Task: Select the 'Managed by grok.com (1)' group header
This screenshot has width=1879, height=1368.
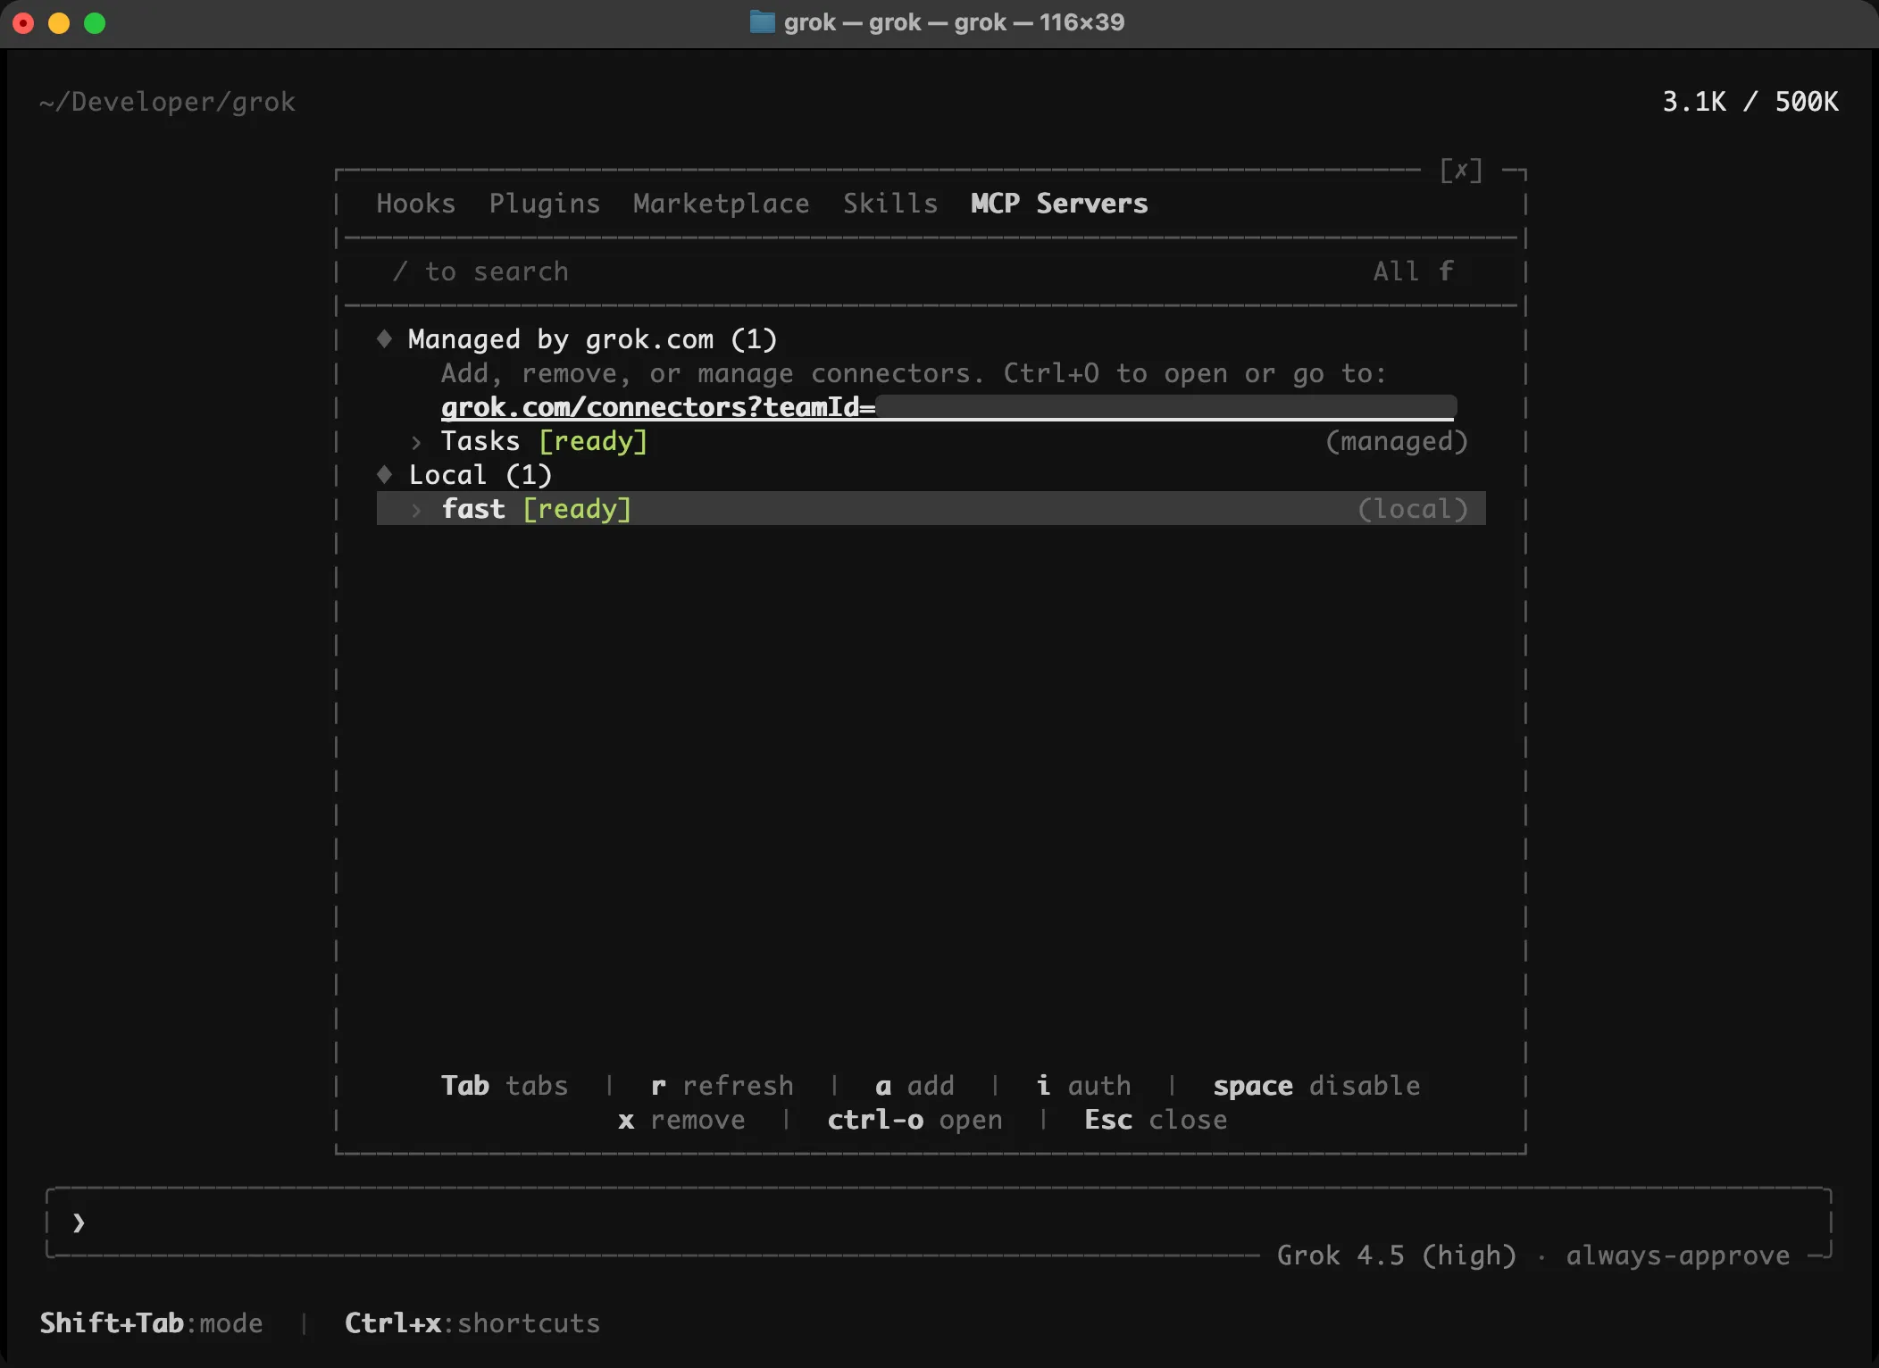Action: (592, 339)
